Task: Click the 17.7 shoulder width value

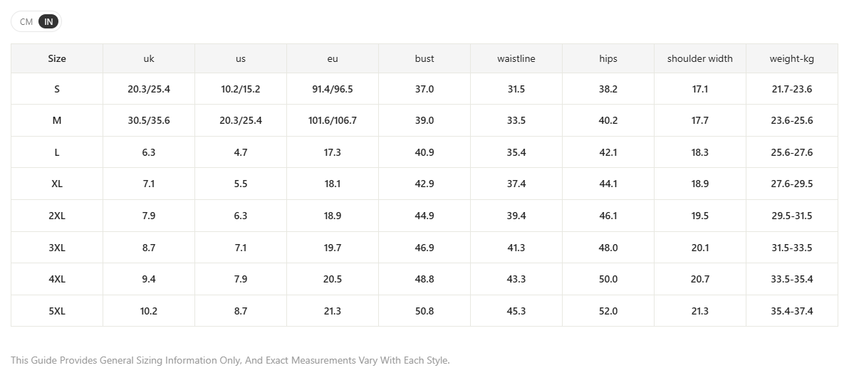Action: click(700, 120)
